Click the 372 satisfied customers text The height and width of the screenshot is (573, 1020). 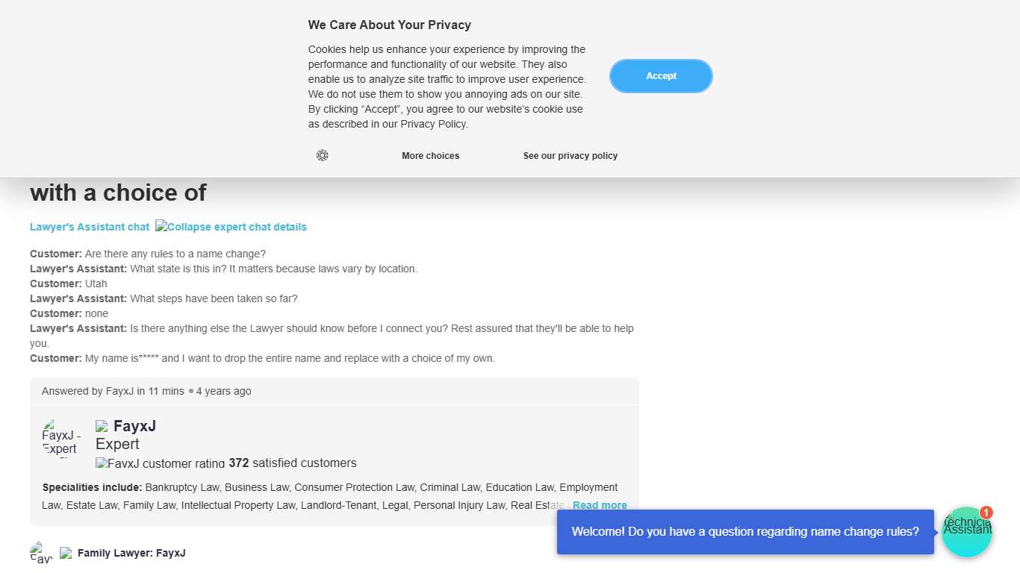(x=293, y=463)
